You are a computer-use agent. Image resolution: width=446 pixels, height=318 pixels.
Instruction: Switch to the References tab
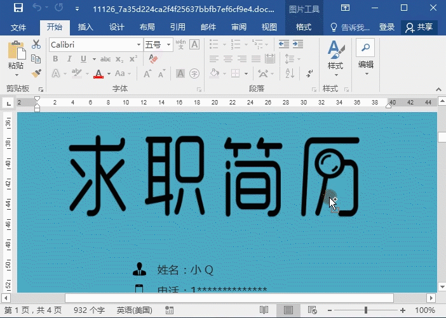[x=178, y=27]
